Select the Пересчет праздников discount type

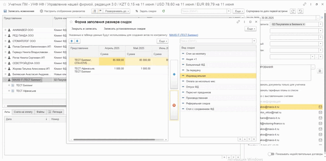pyautogui.click(x=218, y=92)
